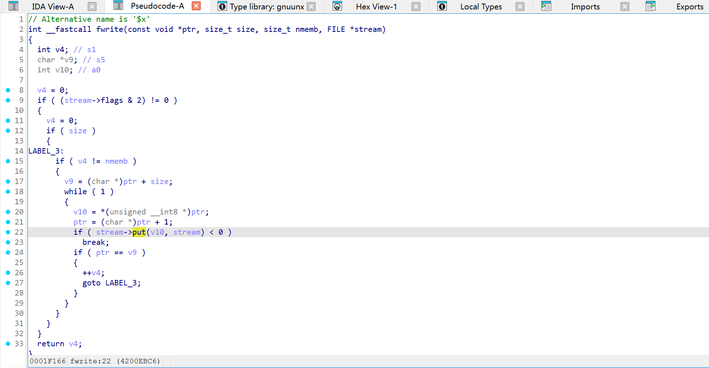Toggle breakpoint dot on line 8
Image resolution: width=709 pixels, height=368 pixels.
click(8, 90)
